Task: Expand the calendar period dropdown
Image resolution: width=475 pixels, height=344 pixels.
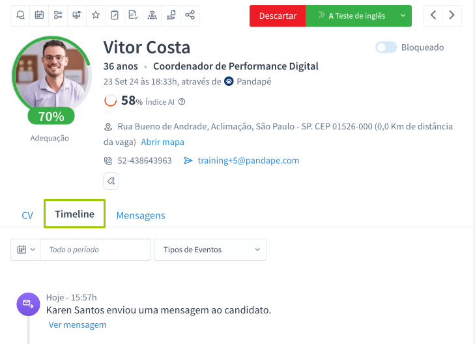Action: pos(25,250)
